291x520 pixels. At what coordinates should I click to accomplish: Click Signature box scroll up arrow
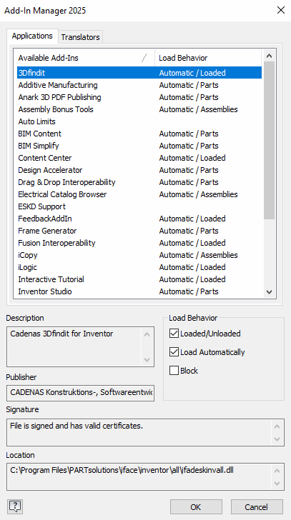tap(277, 426)
